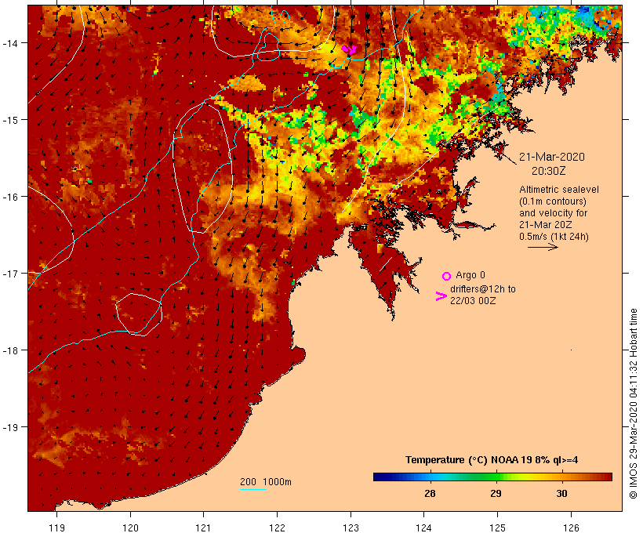
Task: Click the magenta Argo circle legend symbol
Action: pyautogui.click(x=447, y=276)
